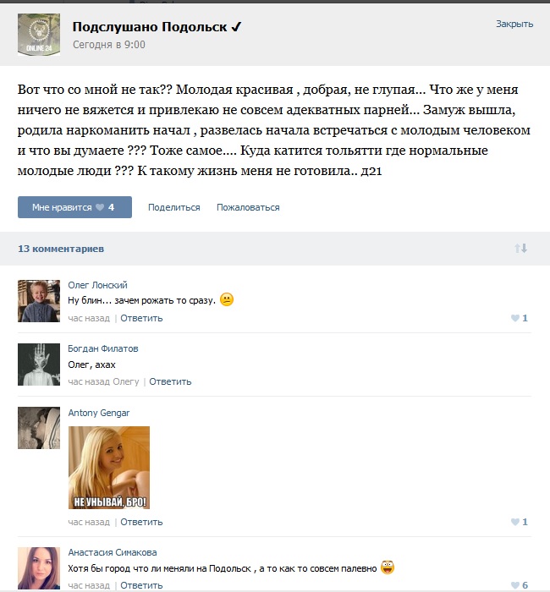Click the 13 комментариев header
The image size is (550, 592).
click(61, 249)
